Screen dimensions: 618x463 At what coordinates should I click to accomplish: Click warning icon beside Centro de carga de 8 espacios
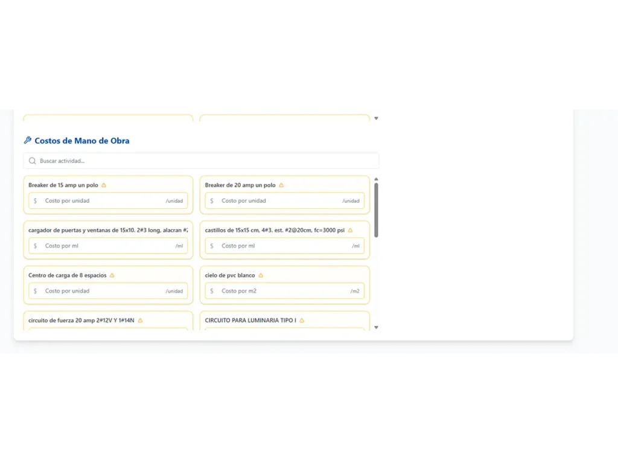(112, 275)
